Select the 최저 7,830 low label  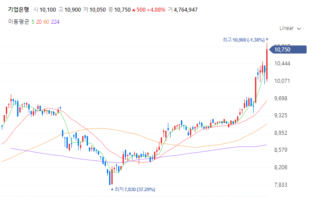(135, 189)
